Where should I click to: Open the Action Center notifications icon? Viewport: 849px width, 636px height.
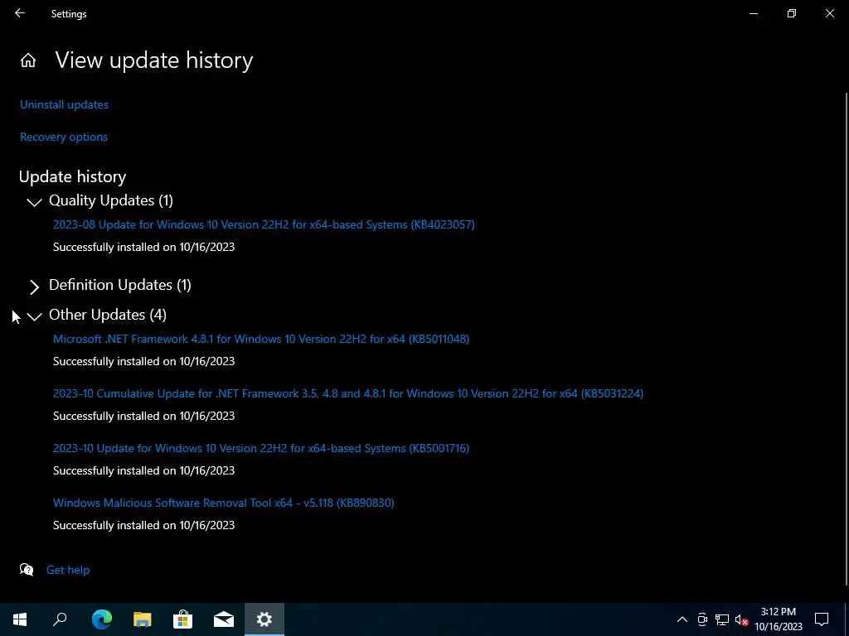tap(822, 619)
